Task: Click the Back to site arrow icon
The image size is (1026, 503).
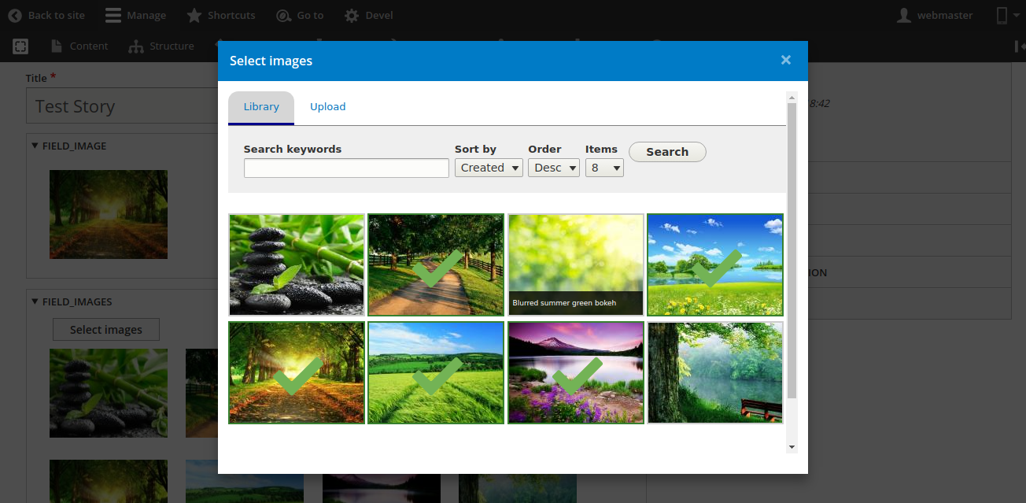Action: 15,16
